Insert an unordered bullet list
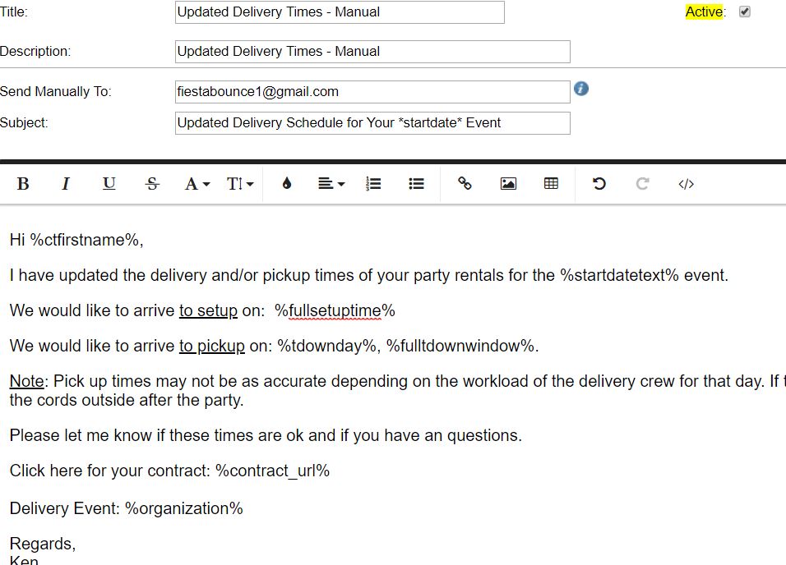The height and width of the screenshot is (565, 786). tap(417, 184)
